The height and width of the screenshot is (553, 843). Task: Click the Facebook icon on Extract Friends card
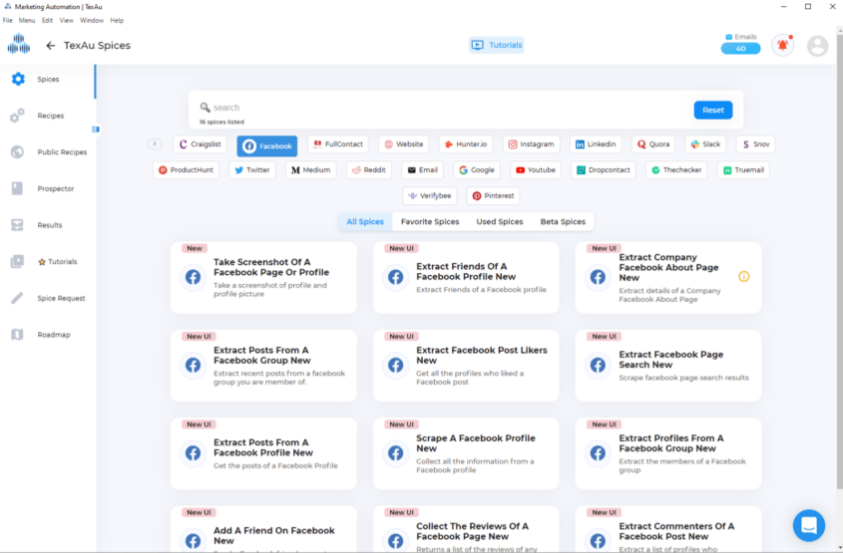click(396, 277)
